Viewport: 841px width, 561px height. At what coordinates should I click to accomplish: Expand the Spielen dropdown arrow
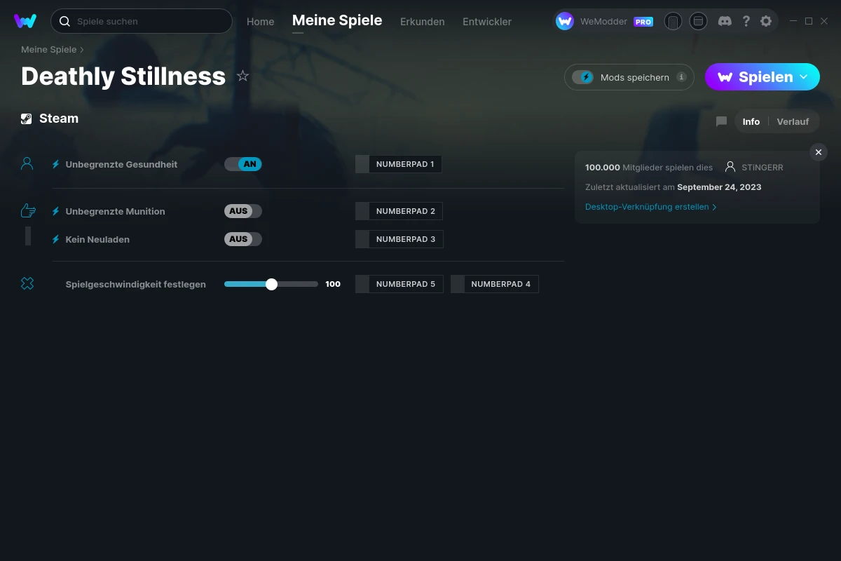click(804, 76)
